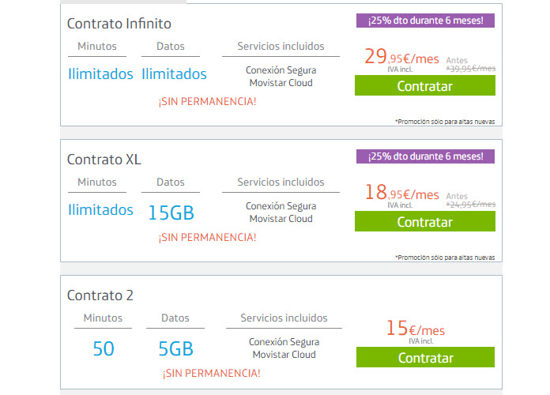Click the 50 minutes value in Contrato 2
The image size is (550, 395).
pos(103,348)
